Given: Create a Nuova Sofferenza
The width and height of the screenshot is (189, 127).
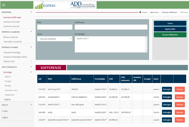Looking at the screenshot, I should 170,35.
